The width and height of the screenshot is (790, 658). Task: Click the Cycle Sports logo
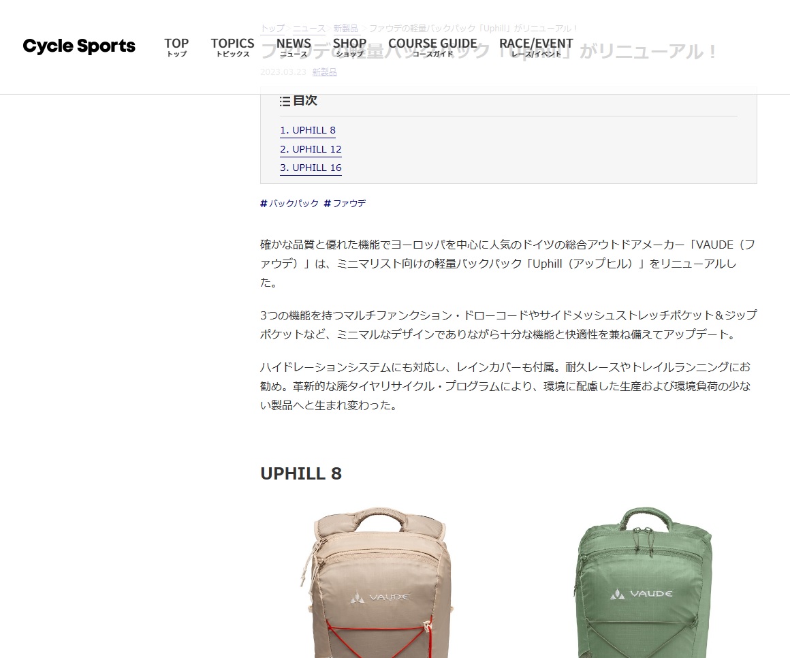click(x=79, y=46)
